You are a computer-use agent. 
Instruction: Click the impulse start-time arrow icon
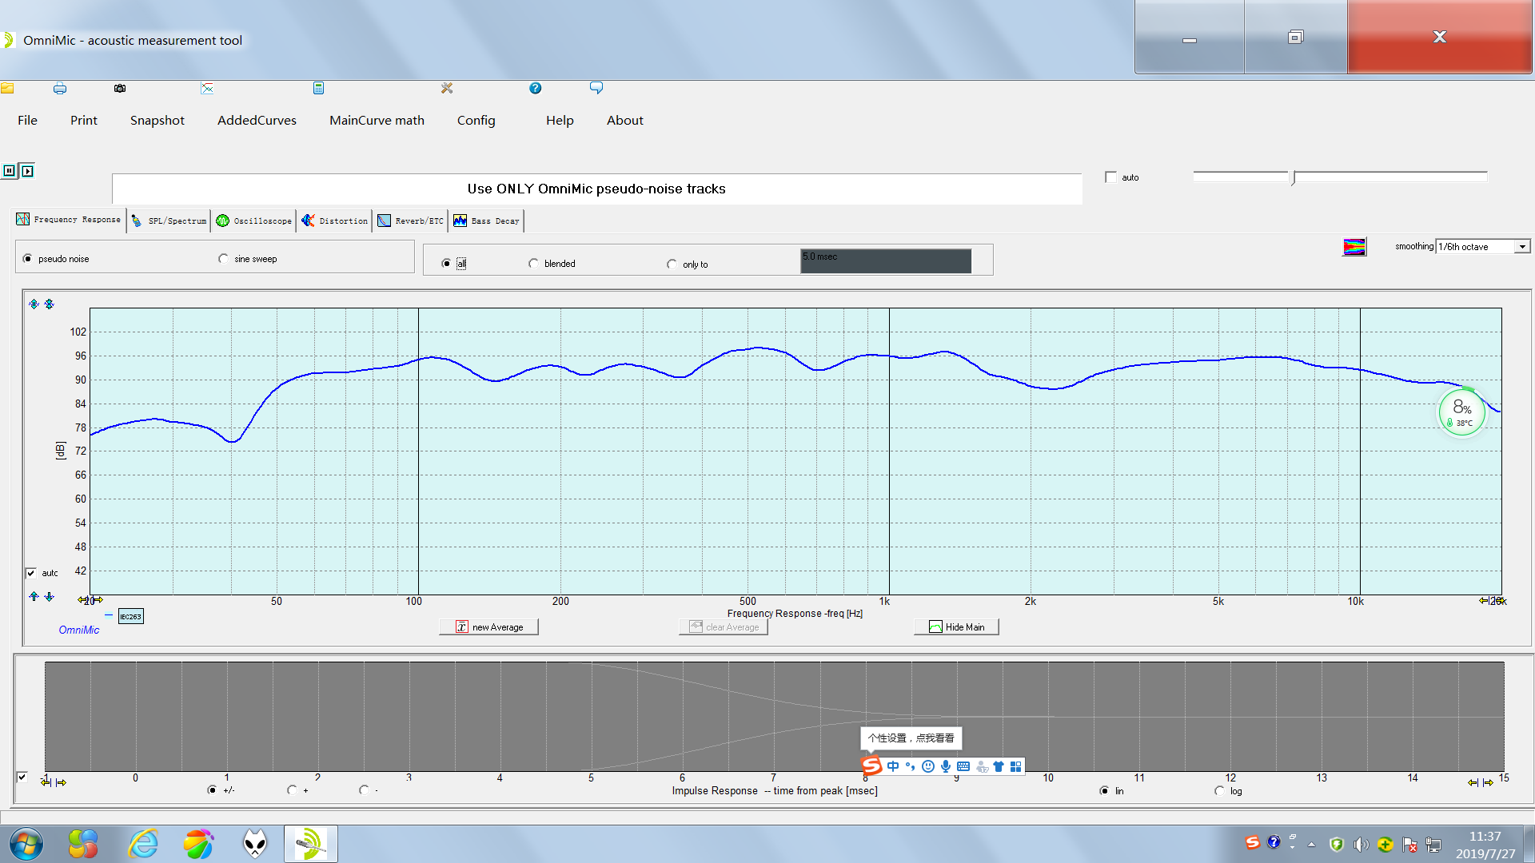click(x=54, y=781)
